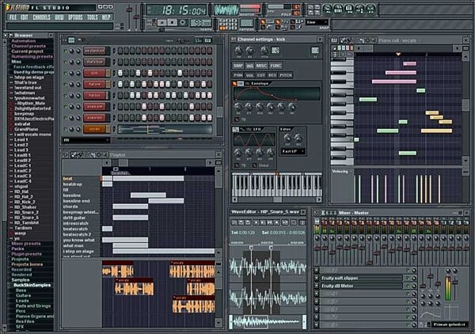Click the stop button in transport panel
475x334 pixels.
click(173, 22)
